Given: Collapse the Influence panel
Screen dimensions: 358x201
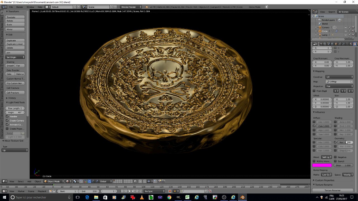Looking at the screenshot, I should point(320,112).
